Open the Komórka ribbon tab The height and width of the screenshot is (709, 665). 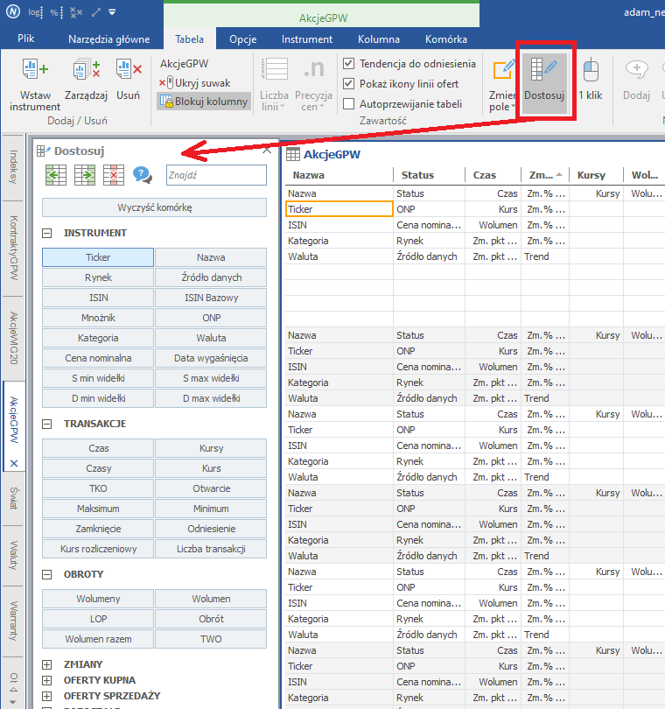[445, 39]
